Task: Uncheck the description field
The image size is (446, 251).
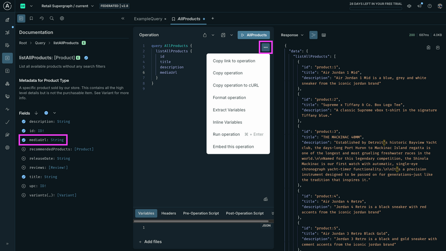Action: click(x=24, y=121)
